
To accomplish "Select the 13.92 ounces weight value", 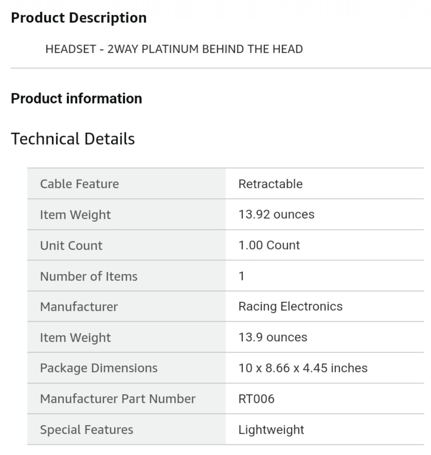I will coord(276,214).
